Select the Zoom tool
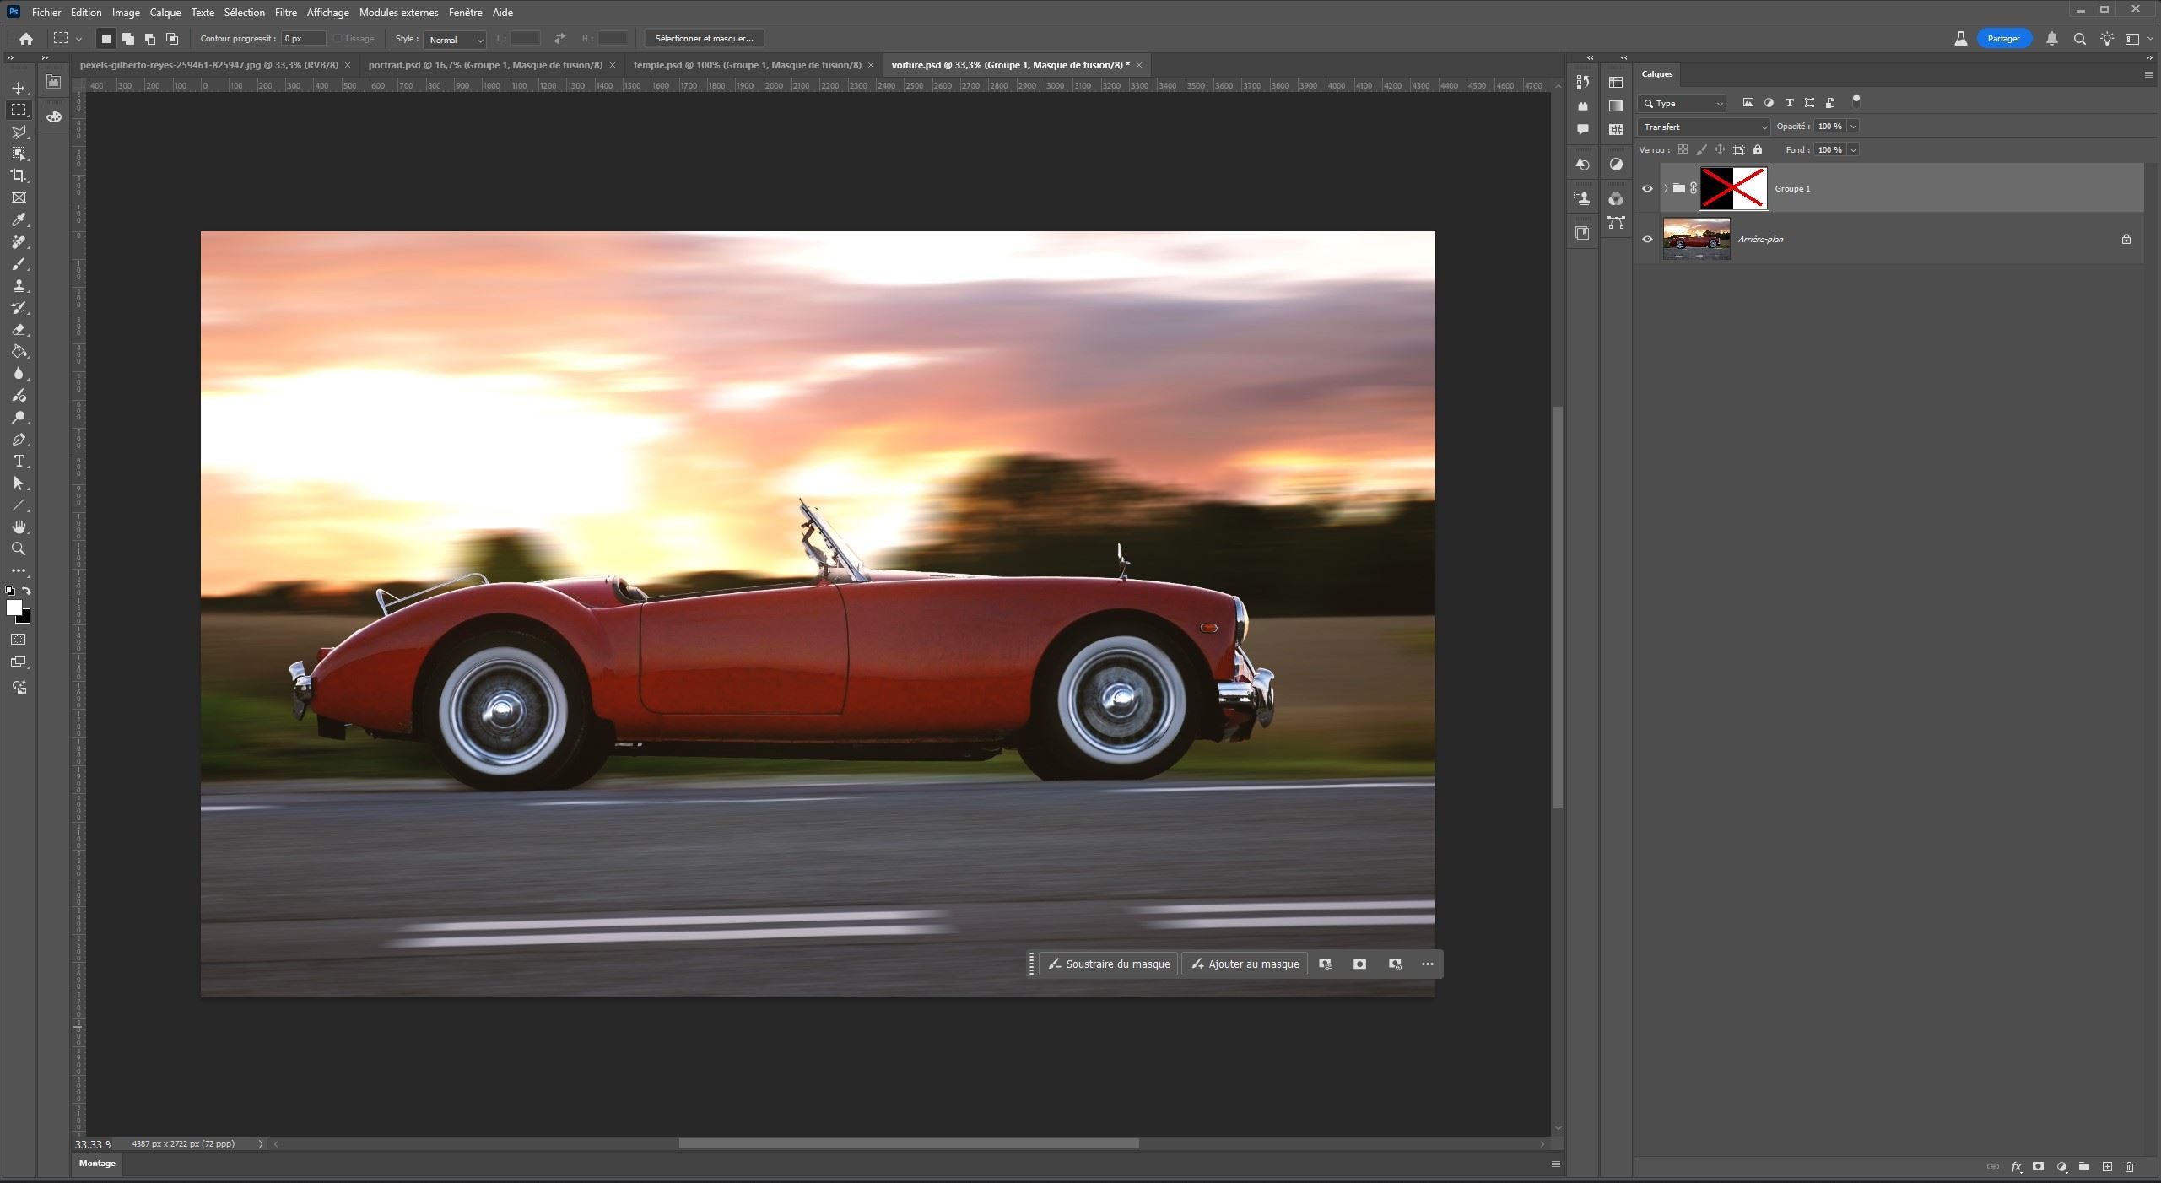Screen dimensions: 2161x1183 pos(19,549)
